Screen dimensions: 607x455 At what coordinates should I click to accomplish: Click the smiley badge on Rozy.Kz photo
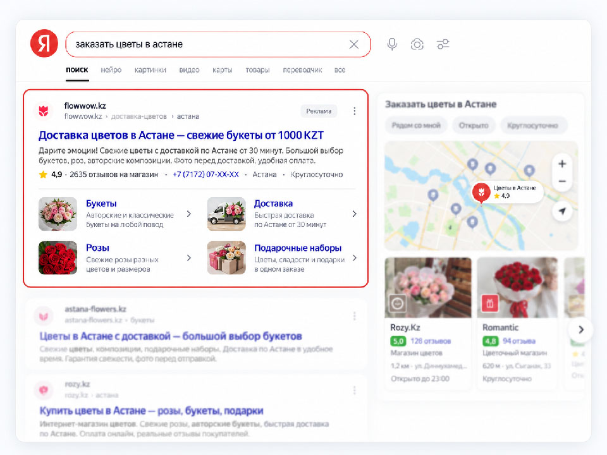coord(397,303)
